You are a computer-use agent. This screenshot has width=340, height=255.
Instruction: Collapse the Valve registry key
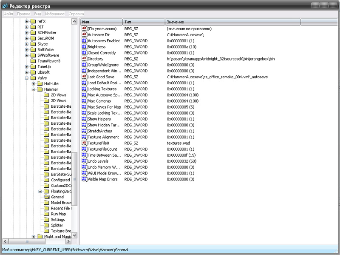tap(27, 78)
